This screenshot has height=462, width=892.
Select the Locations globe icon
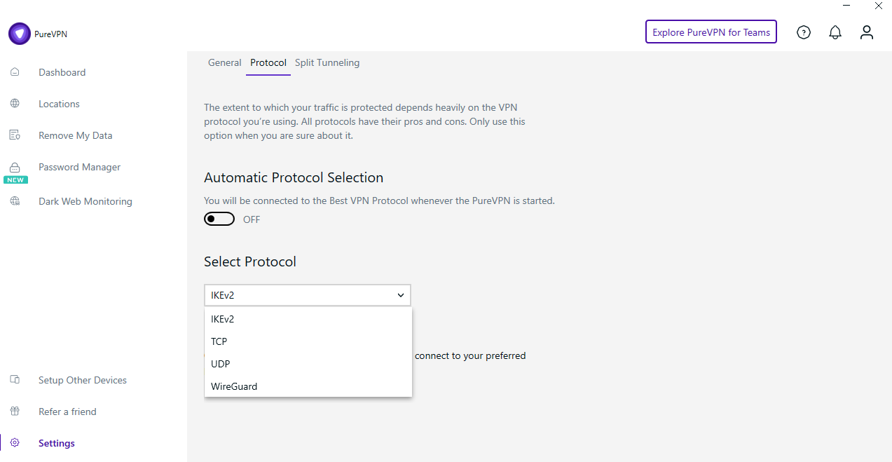15,103
